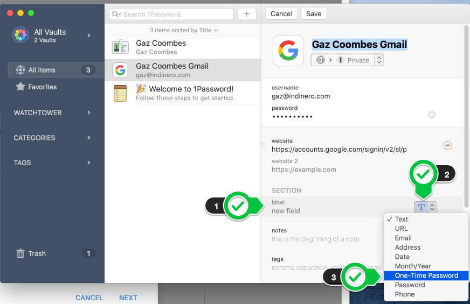Viewport: 470px width, 304px height.
Task: Choose Phone in field type menu
Action: point(426,294)
